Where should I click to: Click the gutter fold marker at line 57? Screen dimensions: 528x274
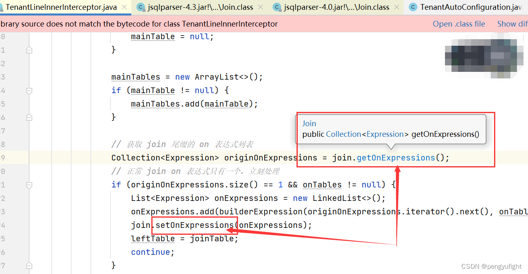[29, 265]
